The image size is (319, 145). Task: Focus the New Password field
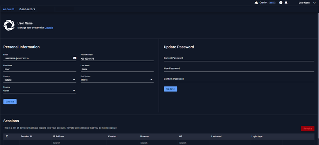[239, 69]
